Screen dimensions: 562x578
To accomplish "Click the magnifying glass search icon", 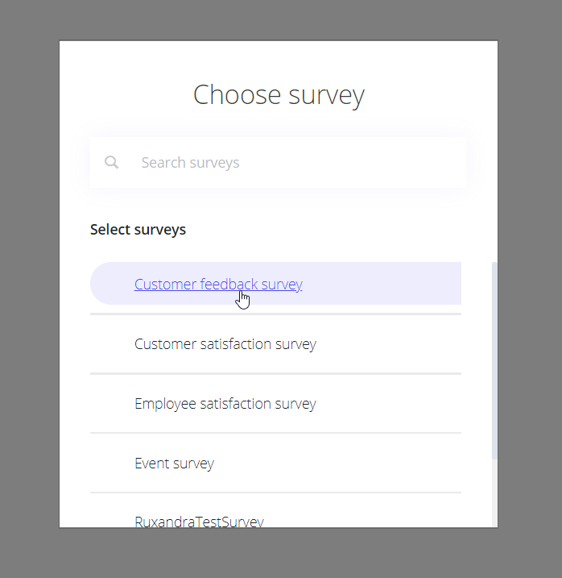I will (x=112, y=162).
